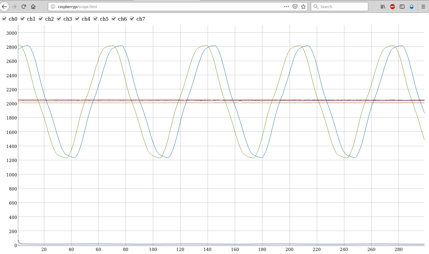429x254 pixels.
Task: Select the raspberrypi/scope.html address bar
Action: 168,7
